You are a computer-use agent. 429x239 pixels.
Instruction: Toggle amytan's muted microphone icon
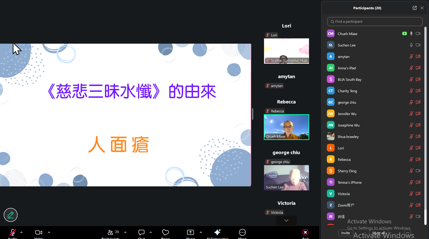click(x=411, y=56)
